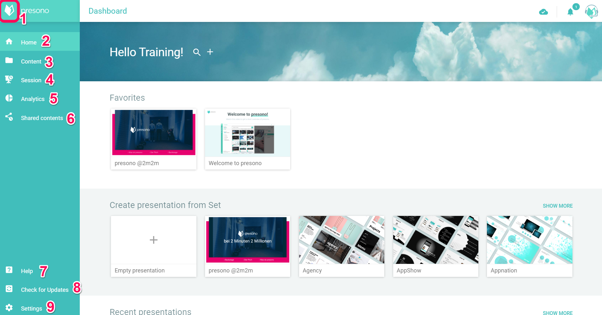The image size is (602, 315).
Task: Click the 'AppShow' card caption
Action: (409, 271)
